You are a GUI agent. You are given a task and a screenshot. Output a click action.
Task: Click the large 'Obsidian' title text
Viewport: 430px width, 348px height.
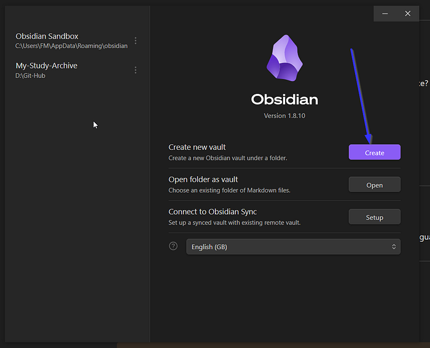284,99
